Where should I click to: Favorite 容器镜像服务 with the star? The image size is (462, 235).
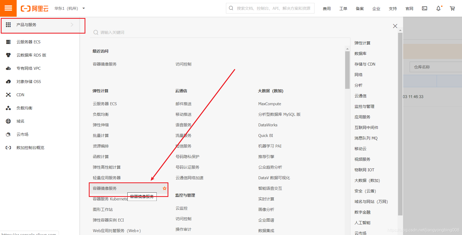(x=165, y=188)
